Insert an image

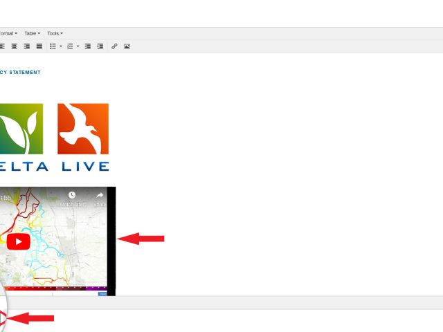point(127,46)
